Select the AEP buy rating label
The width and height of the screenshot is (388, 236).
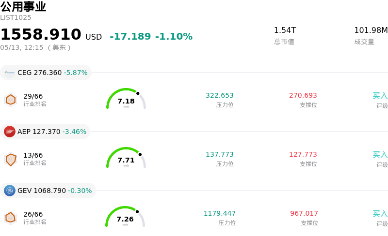380,155
